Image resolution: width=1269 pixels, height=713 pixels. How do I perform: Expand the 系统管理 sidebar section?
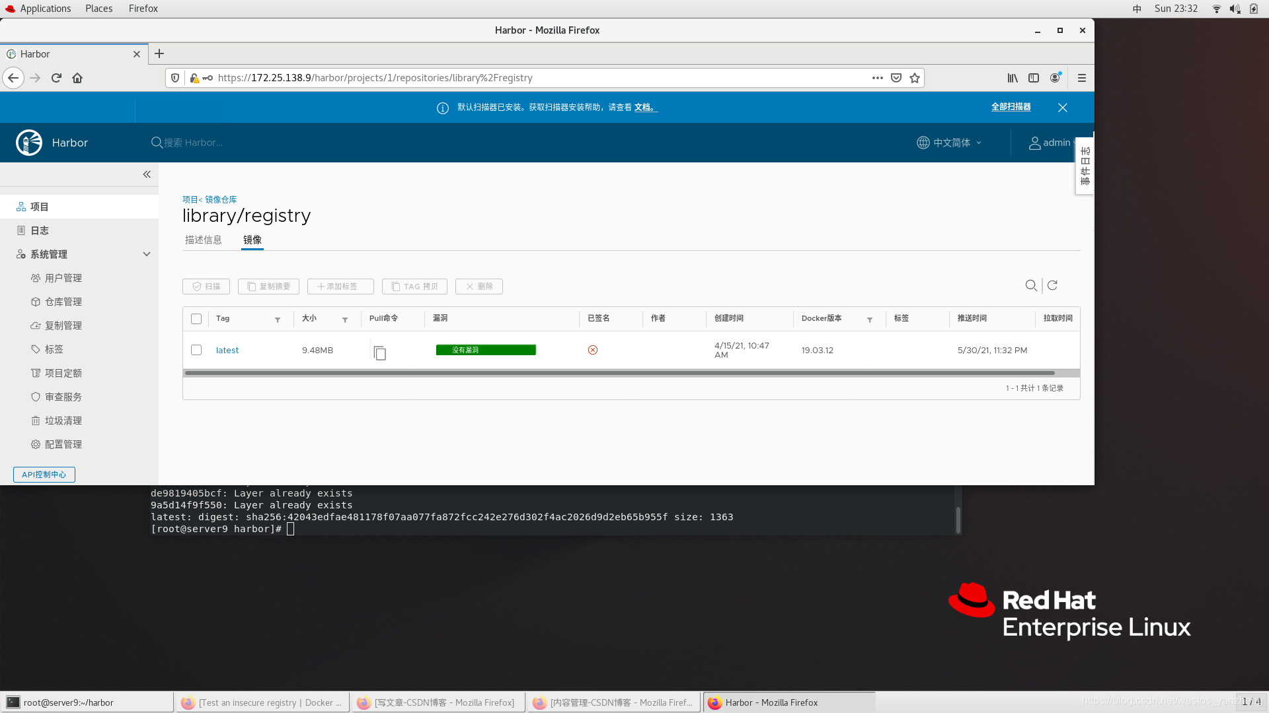point(147,254)
